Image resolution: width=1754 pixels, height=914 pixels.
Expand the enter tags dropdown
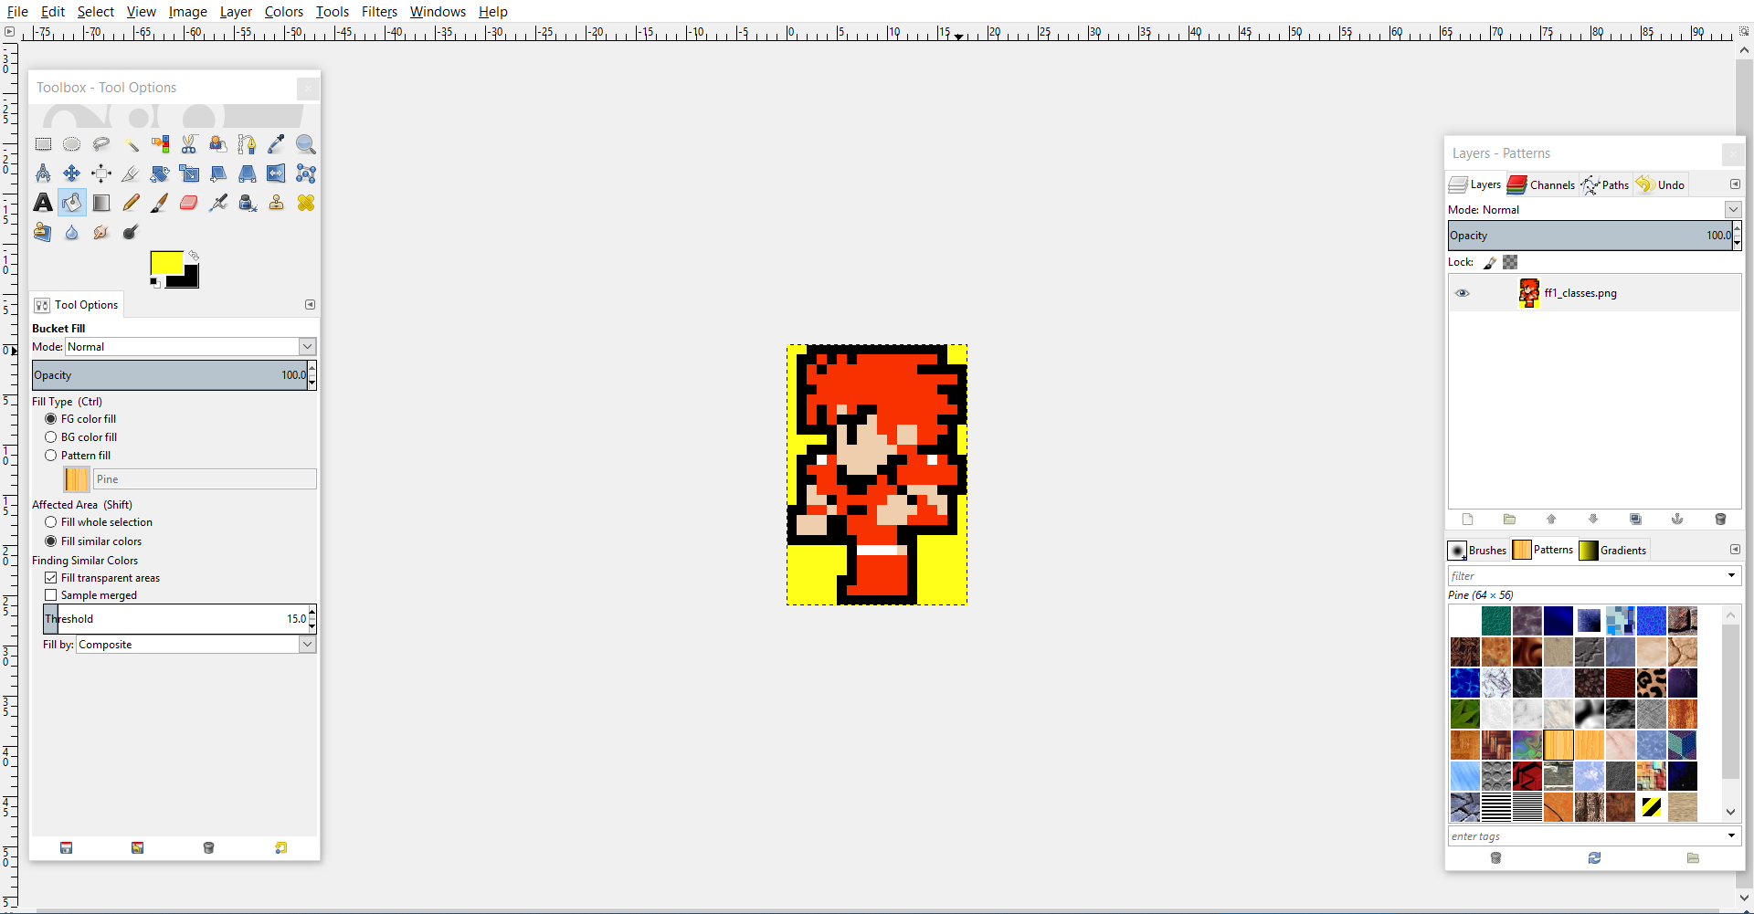[1731, 836]
